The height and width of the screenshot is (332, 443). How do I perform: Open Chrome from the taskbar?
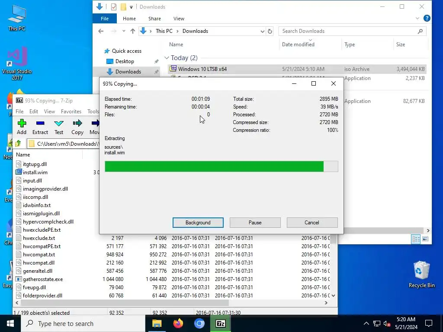199,323
